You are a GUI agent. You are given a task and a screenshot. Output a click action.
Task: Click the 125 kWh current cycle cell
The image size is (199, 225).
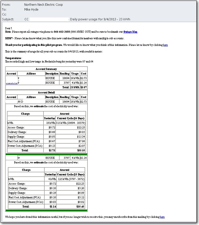coord(71,179)
